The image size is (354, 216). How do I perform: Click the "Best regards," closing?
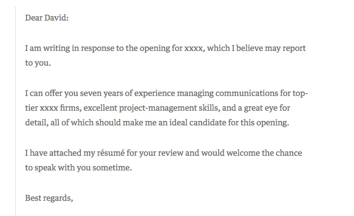(49, 198)
